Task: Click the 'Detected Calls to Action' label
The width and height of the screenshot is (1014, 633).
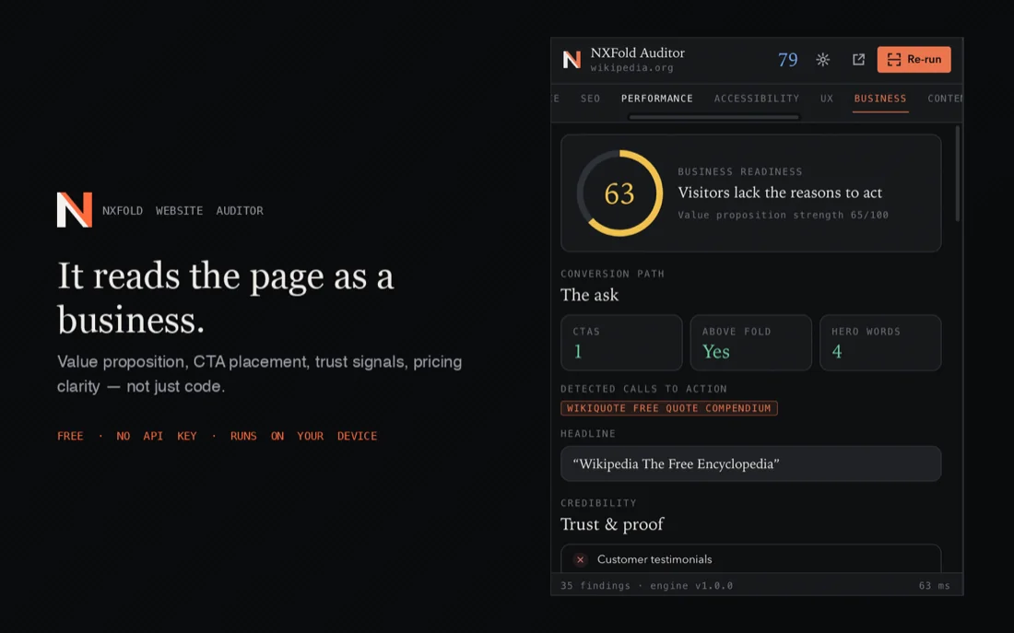Action: 643,389
